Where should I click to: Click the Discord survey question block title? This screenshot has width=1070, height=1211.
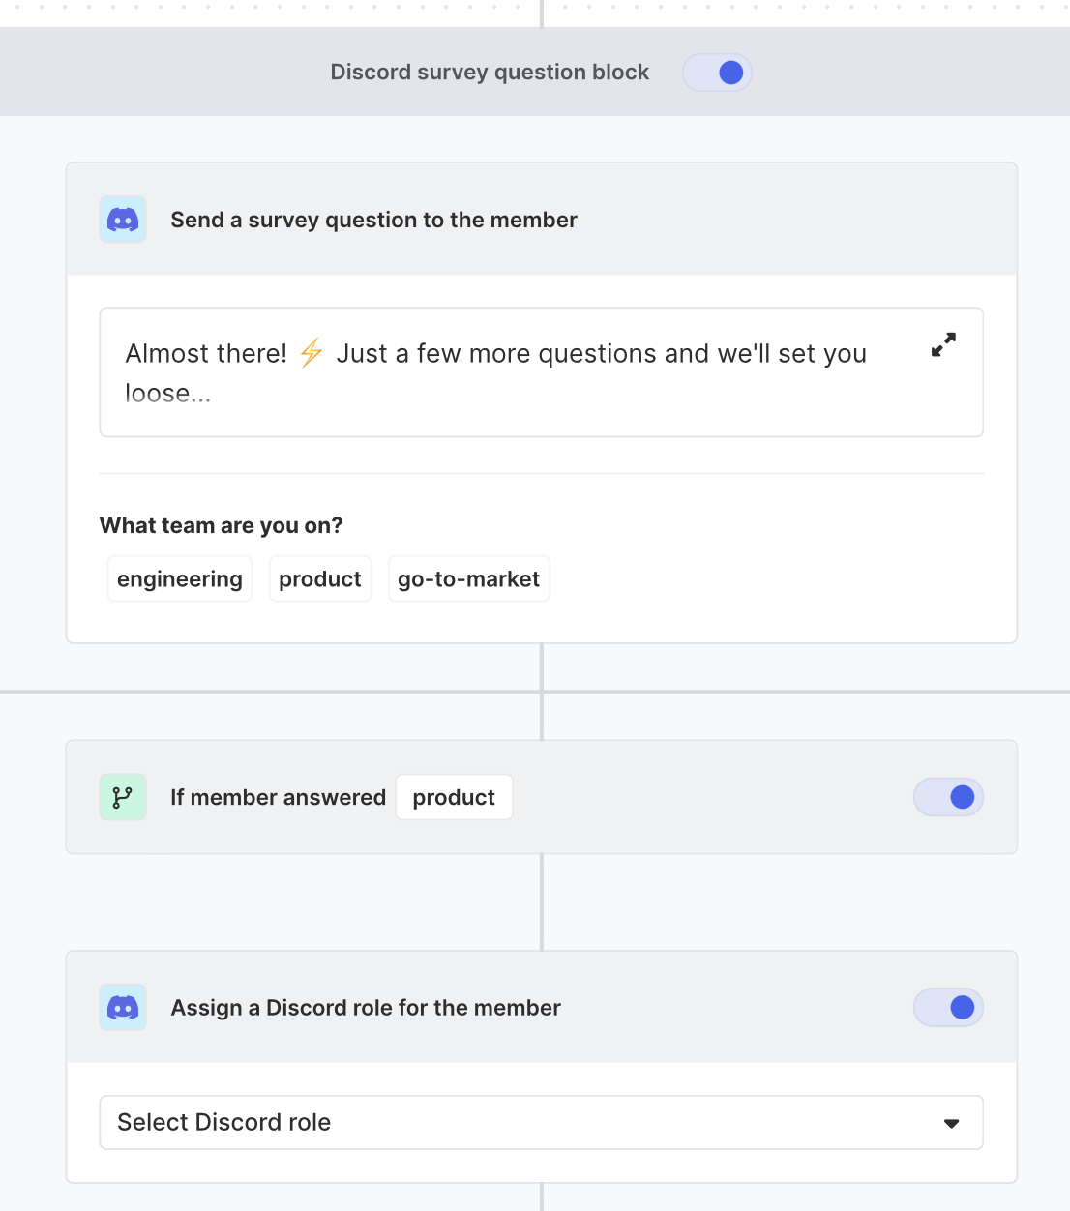pyautogui.click(x=490, y=73)
